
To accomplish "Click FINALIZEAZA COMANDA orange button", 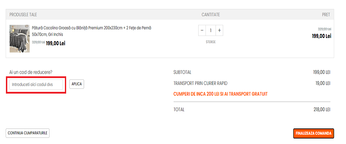I will click(x=313, y=133).
